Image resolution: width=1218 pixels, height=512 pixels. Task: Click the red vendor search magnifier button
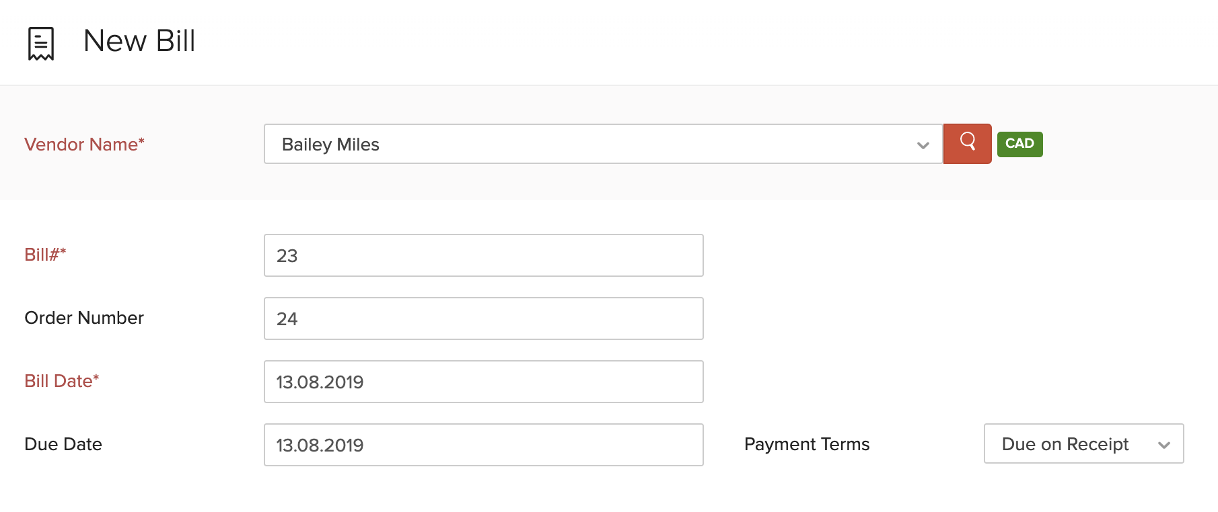coord(967,143)
